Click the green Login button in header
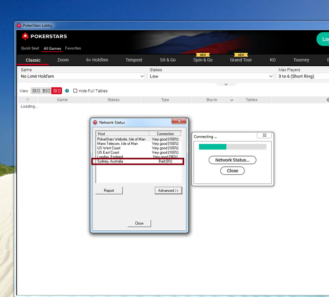 click(323, 39)
